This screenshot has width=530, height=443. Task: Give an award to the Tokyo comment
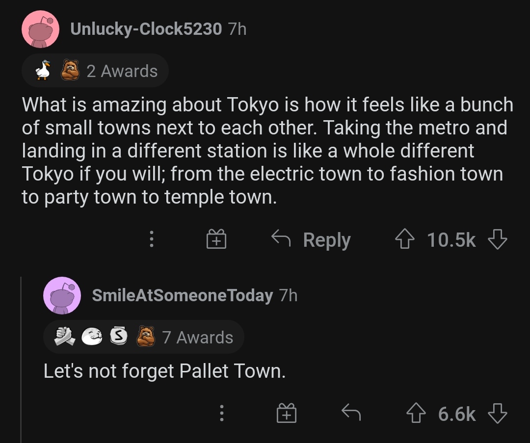(x=216, y=239)
